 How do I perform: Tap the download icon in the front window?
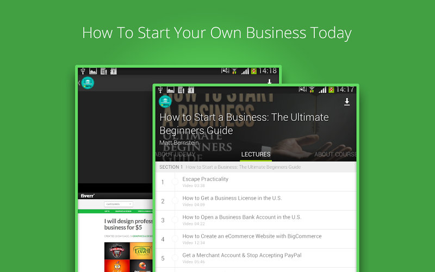pyautogui.click(x=347, y=102)
